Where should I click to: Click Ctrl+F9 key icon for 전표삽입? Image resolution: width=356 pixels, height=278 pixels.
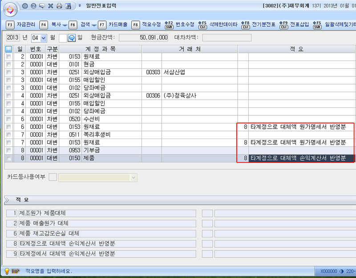tap(283, 25)
